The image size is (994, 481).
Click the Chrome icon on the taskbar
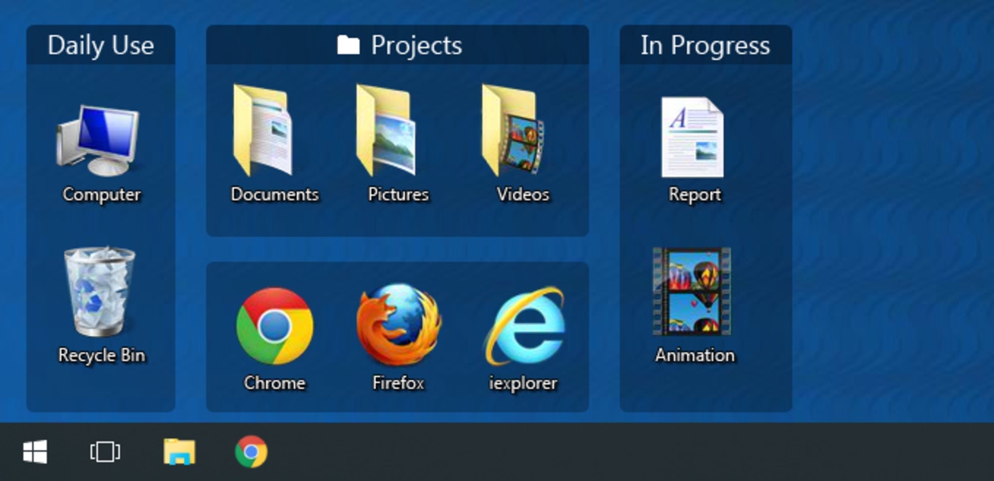pos(251,452)
